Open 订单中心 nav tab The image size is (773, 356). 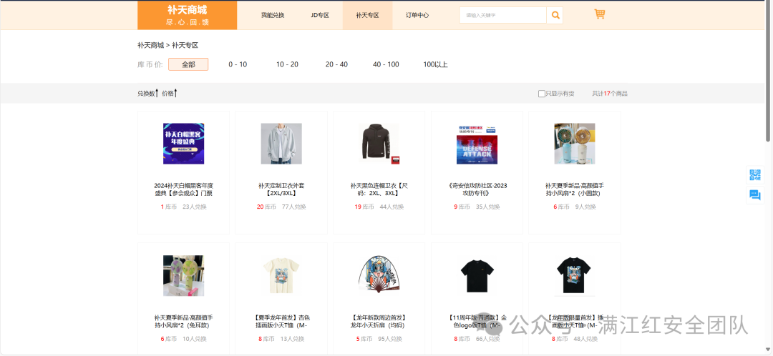coord(417,15)
